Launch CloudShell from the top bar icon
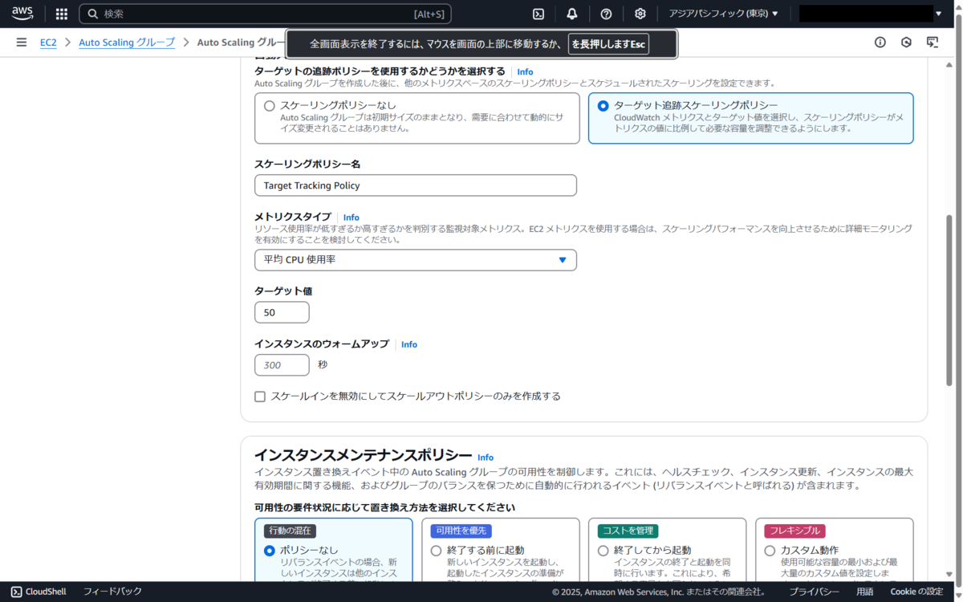The width and height of the screenshot is (963, 602). click(x=538, y=14)
